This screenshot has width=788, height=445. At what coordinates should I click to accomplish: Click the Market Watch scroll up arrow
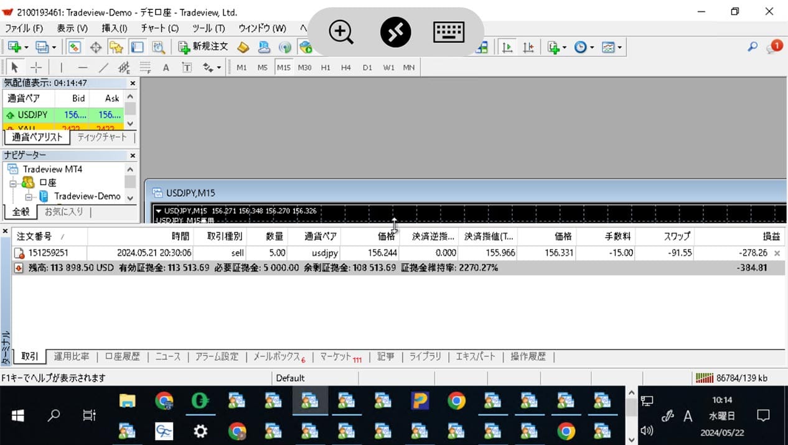point(130,97)
